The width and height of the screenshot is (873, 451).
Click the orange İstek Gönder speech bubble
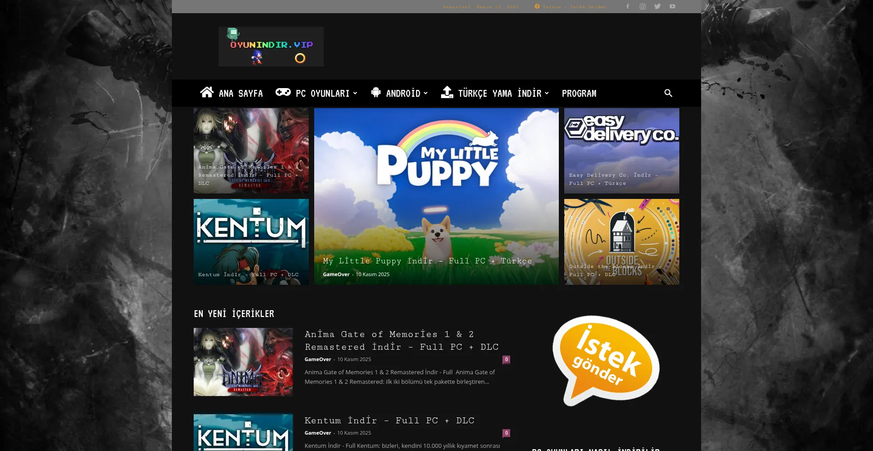(606, 360)
